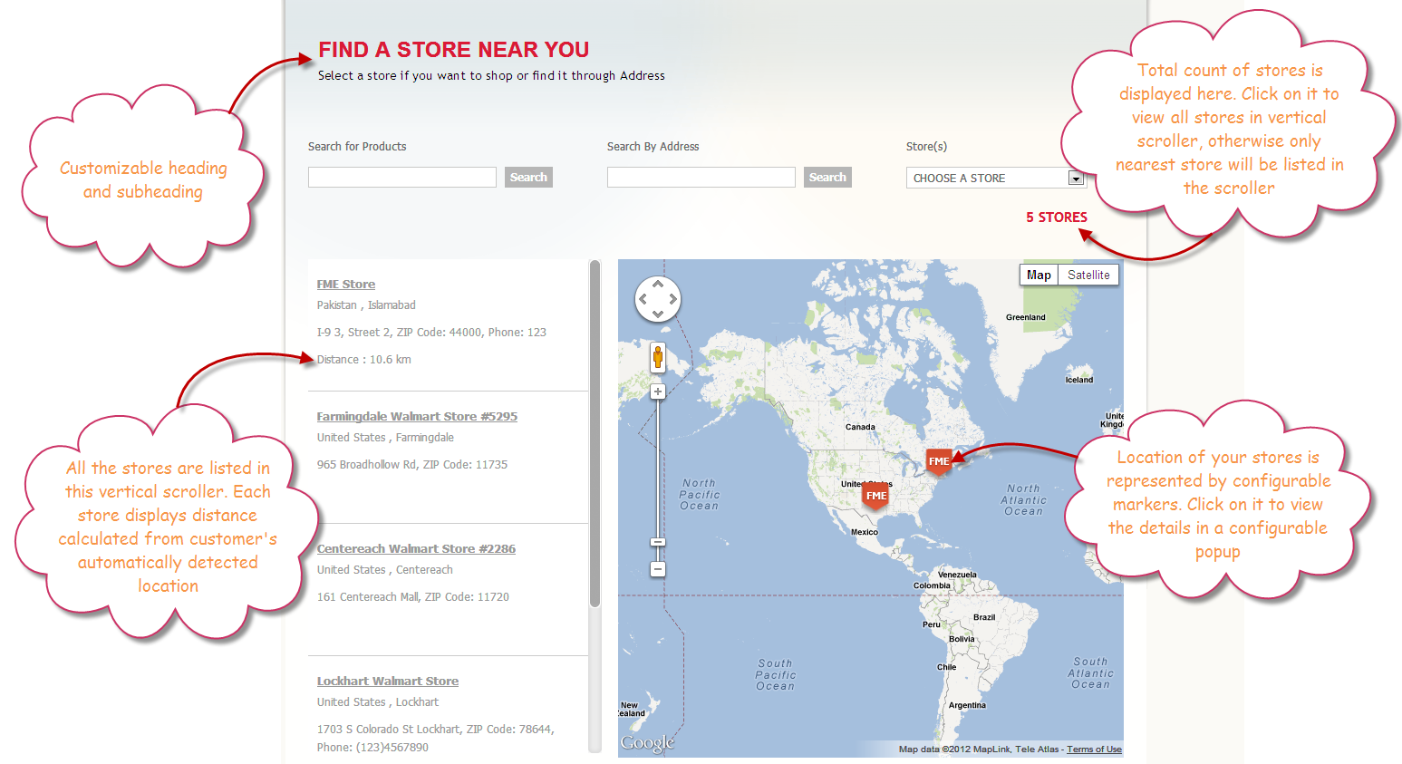The height and width of the screenshot is (764, 1402).
Task: Open the FME Store details link
Action: tap(345, 284)
